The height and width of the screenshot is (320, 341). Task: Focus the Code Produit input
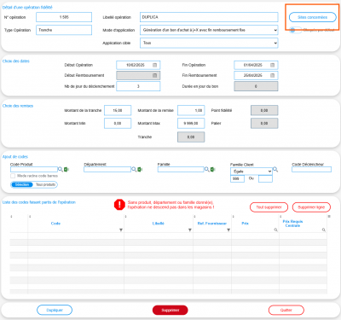tap(34, 169)
